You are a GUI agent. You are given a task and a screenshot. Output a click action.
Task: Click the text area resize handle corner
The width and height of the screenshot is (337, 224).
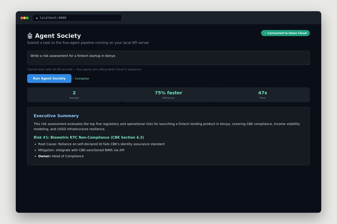coord(309,63)
